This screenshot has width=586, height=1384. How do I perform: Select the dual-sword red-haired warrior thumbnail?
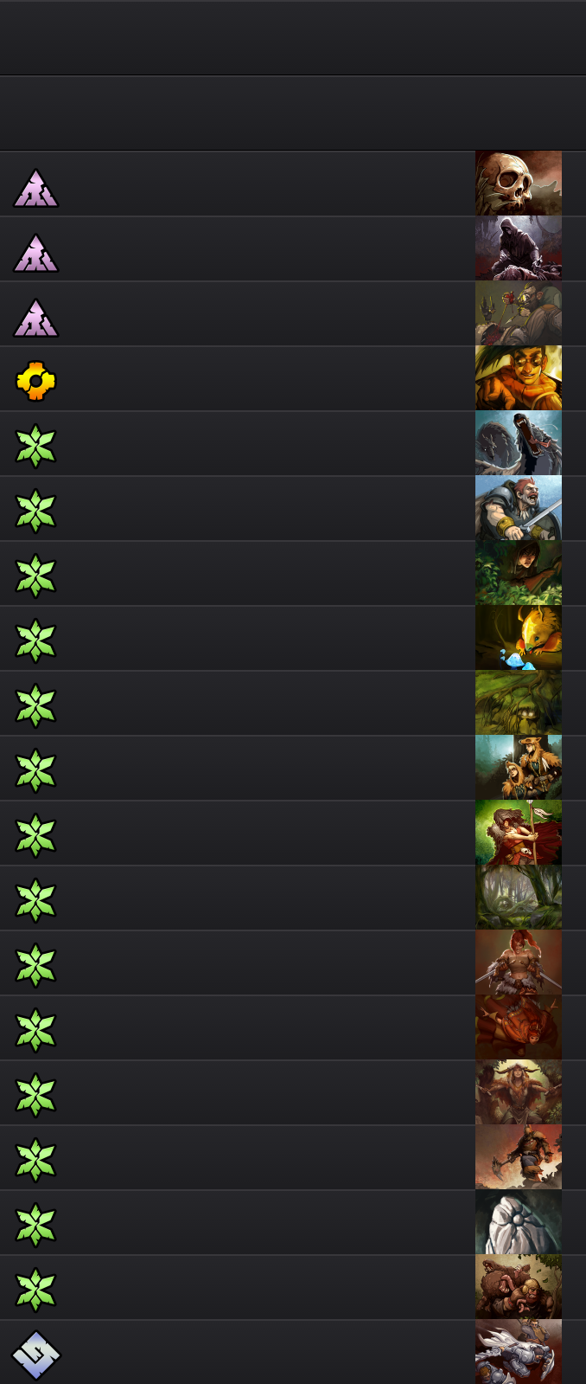click(x=519, y=962)
